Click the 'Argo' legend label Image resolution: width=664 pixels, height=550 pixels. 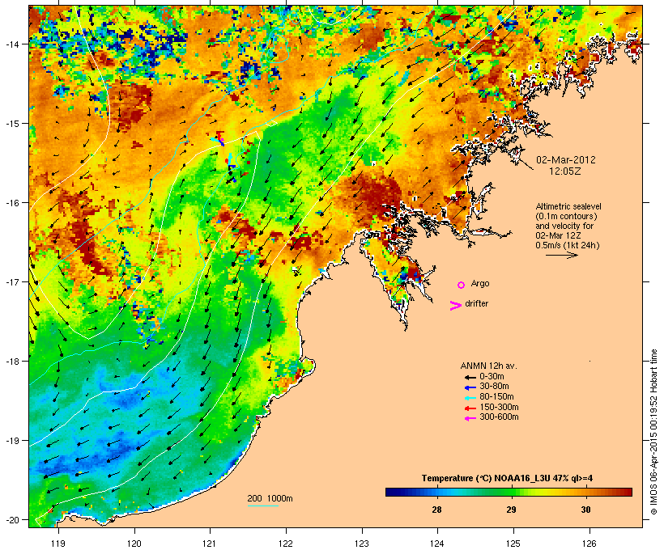pyautogui.click(x=480, y=283)
